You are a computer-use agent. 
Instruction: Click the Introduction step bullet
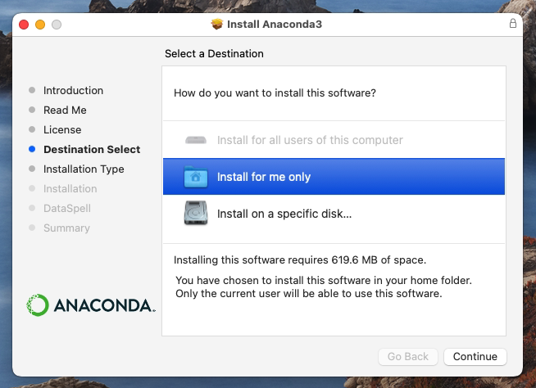pyautogui.click(x=32, y=91)
